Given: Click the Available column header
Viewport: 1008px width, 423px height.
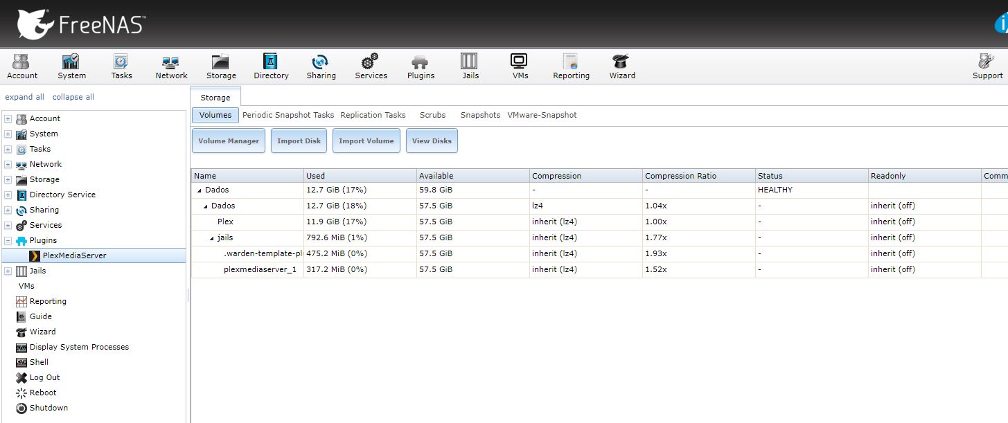Looking at the screenshot, I should tap(473, 176).
